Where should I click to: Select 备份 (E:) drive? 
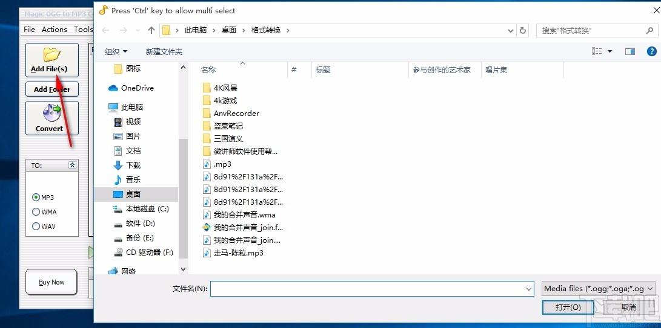tap(134, 237)
